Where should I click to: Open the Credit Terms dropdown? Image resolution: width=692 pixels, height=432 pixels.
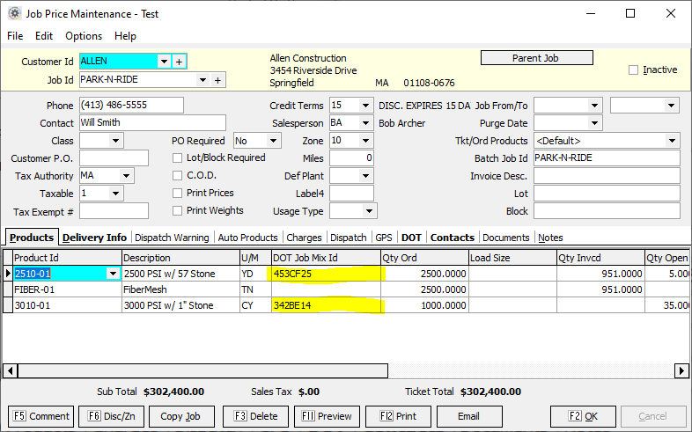point(366,106)
